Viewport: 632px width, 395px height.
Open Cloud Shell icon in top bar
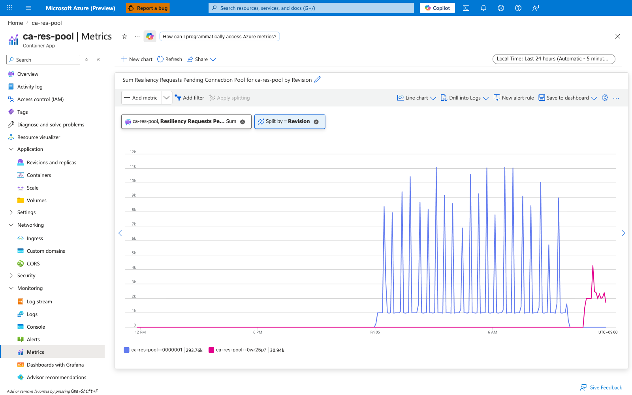[x=466, y=8]
